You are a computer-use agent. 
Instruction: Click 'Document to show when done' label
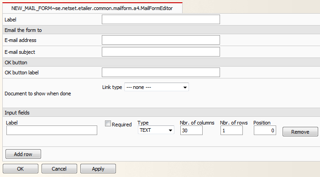(38, 94)
